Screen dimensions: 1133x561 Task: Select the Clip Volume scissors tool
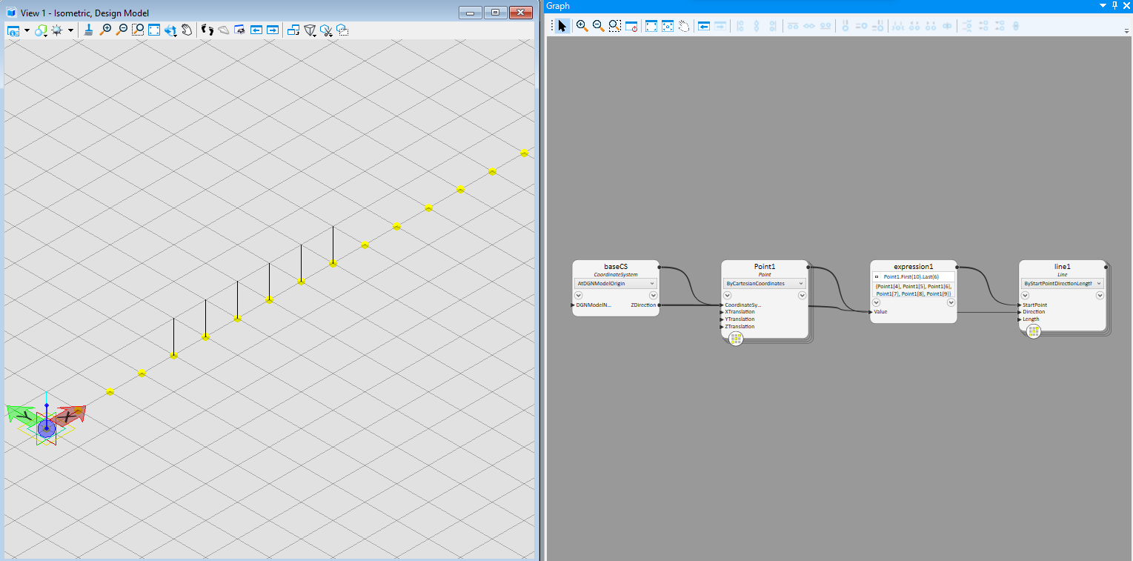pyautogui.click(x=326, y=30)
